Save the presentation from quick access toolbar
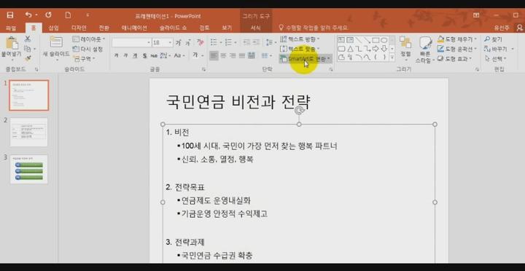Screen dimensions: 525x271 [10, 15]
